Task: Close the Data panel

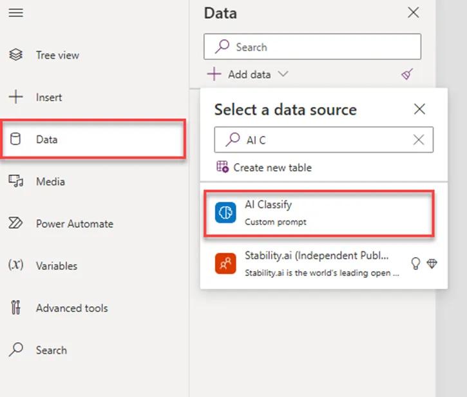Action: pyautogui.click(x=414, y=12)
